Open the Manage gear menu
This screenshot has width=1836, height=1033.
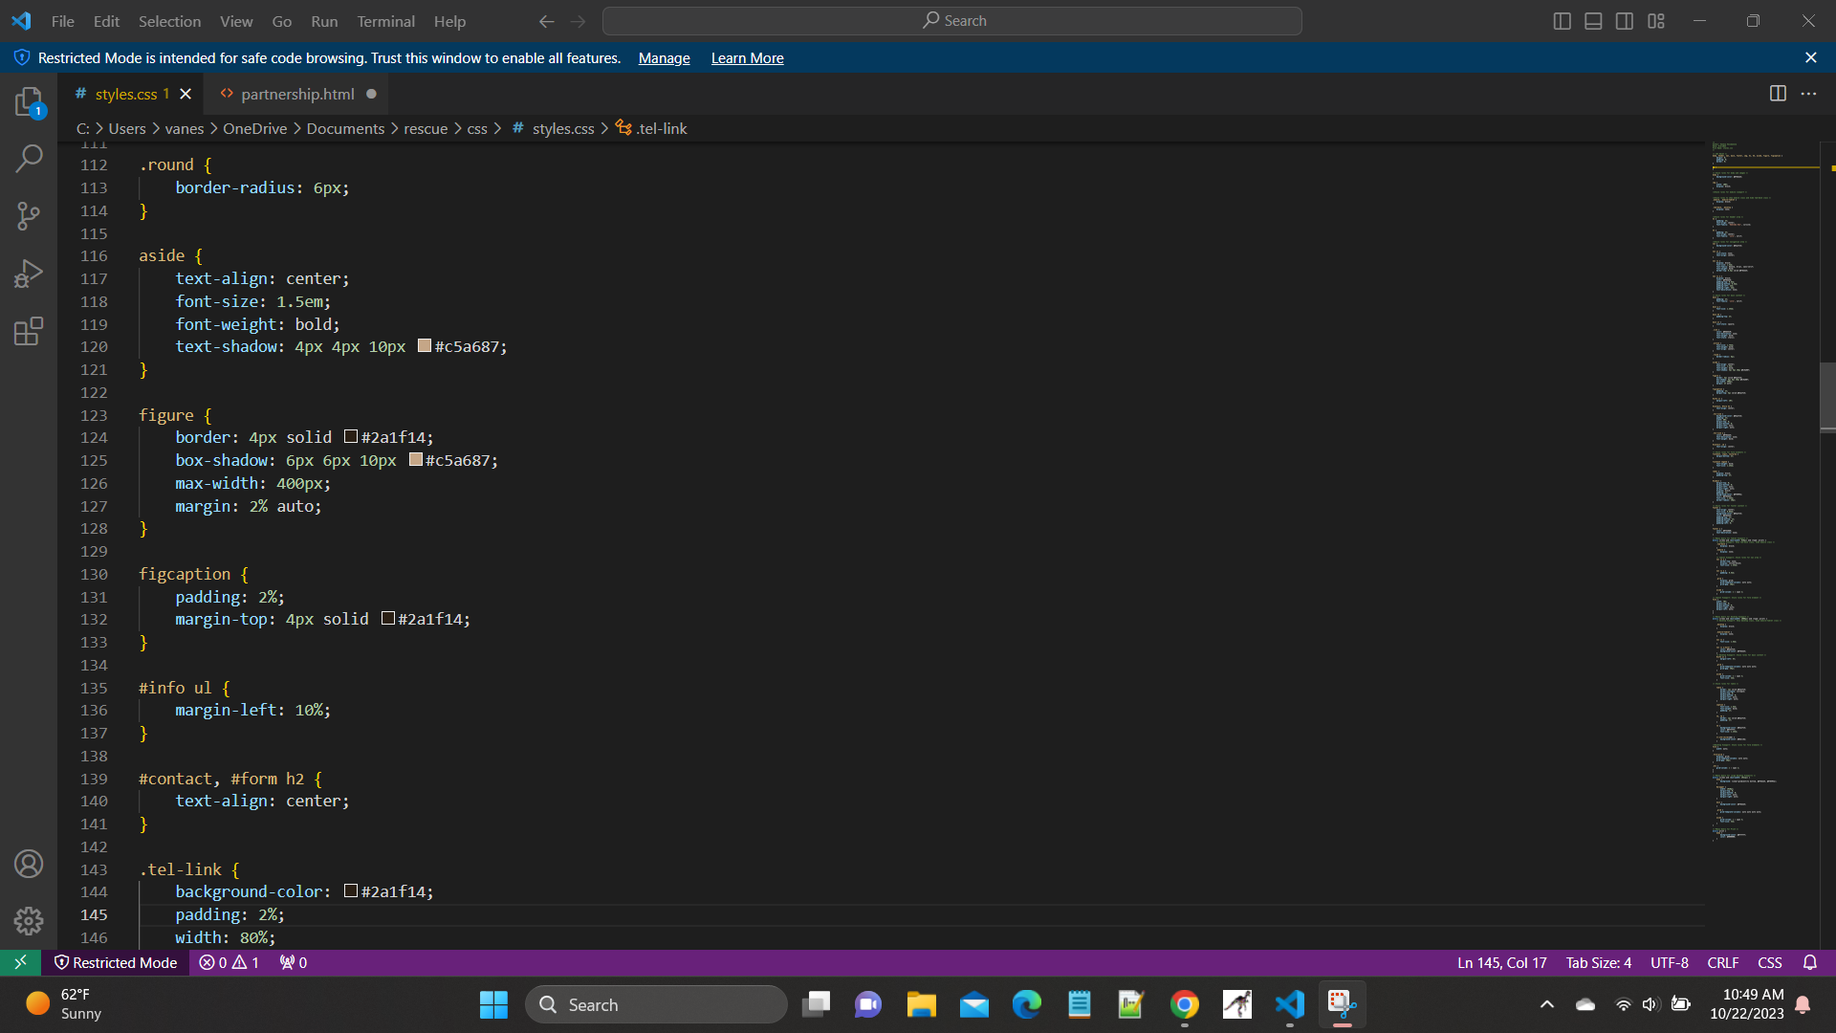pos(29,920)
